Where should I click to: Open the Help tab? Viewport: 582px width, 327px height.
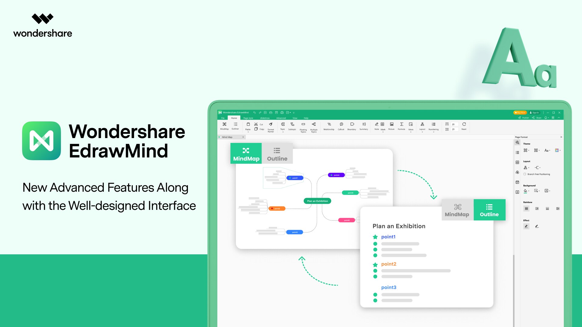click(306, 118)
